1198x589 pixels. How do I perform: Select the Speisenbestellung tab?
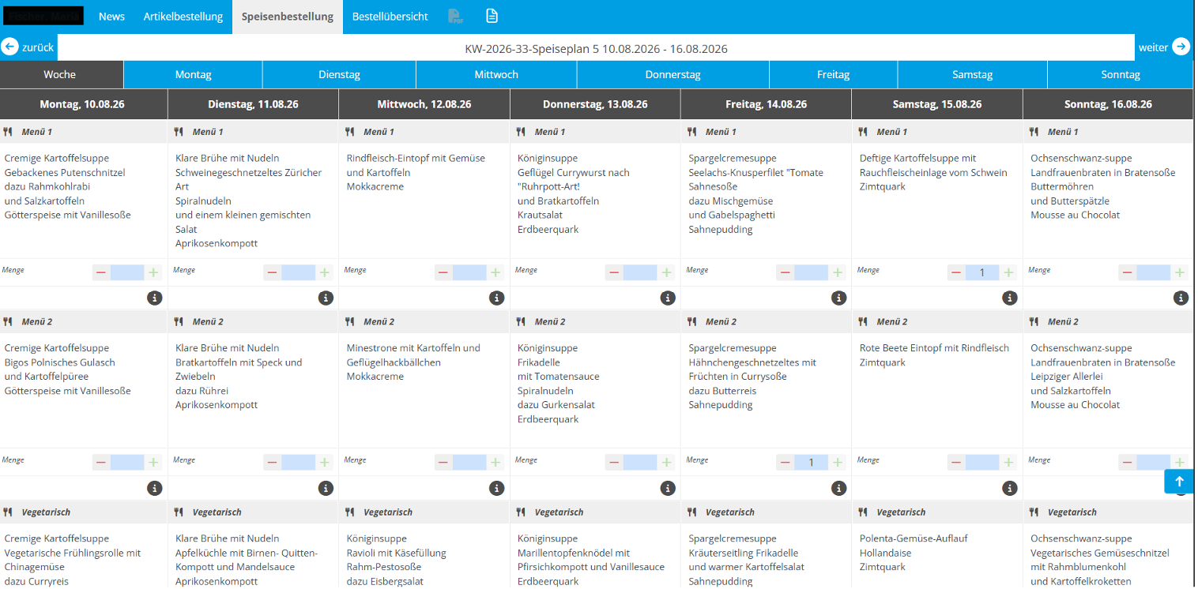pos(288,17)
